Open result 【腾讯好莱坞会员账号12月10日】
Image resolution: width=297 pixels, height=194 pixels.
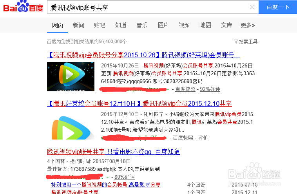click(139, 103)
